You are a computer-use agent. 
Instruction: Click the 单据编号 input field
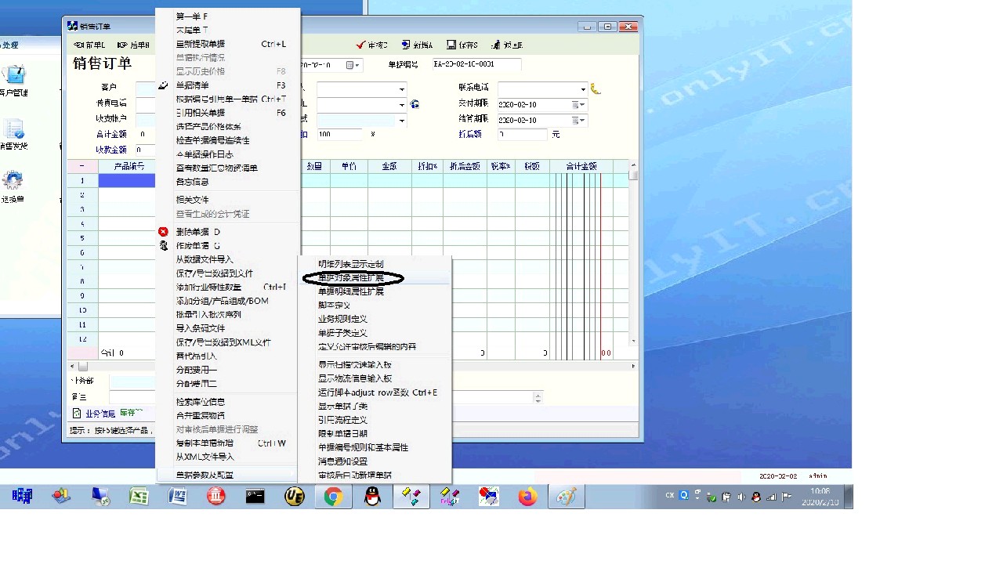[x=476, y=64]
